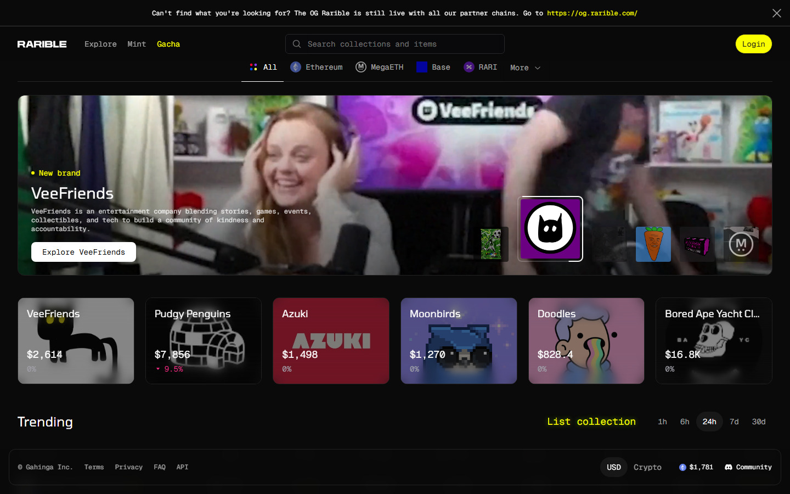790x494 pixels.
Task: Open the Azuki collection card
Action: coord(331,341)
